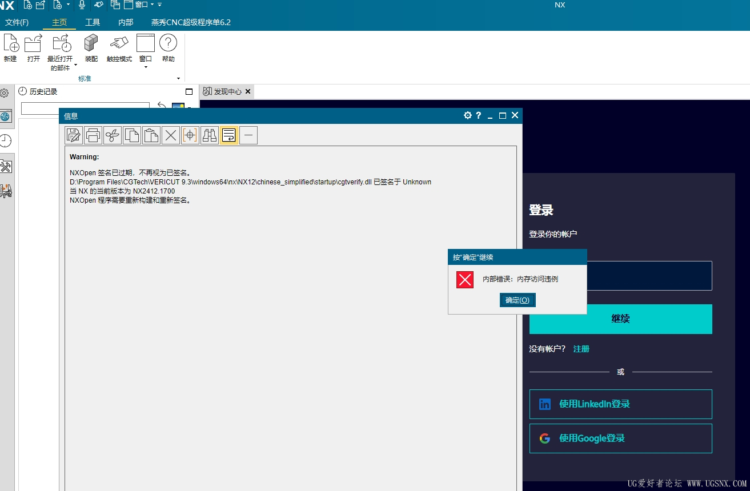Click '内部错误：内存访问违例' error message
Screen dimensions: 750x491
tap(520, 279)
